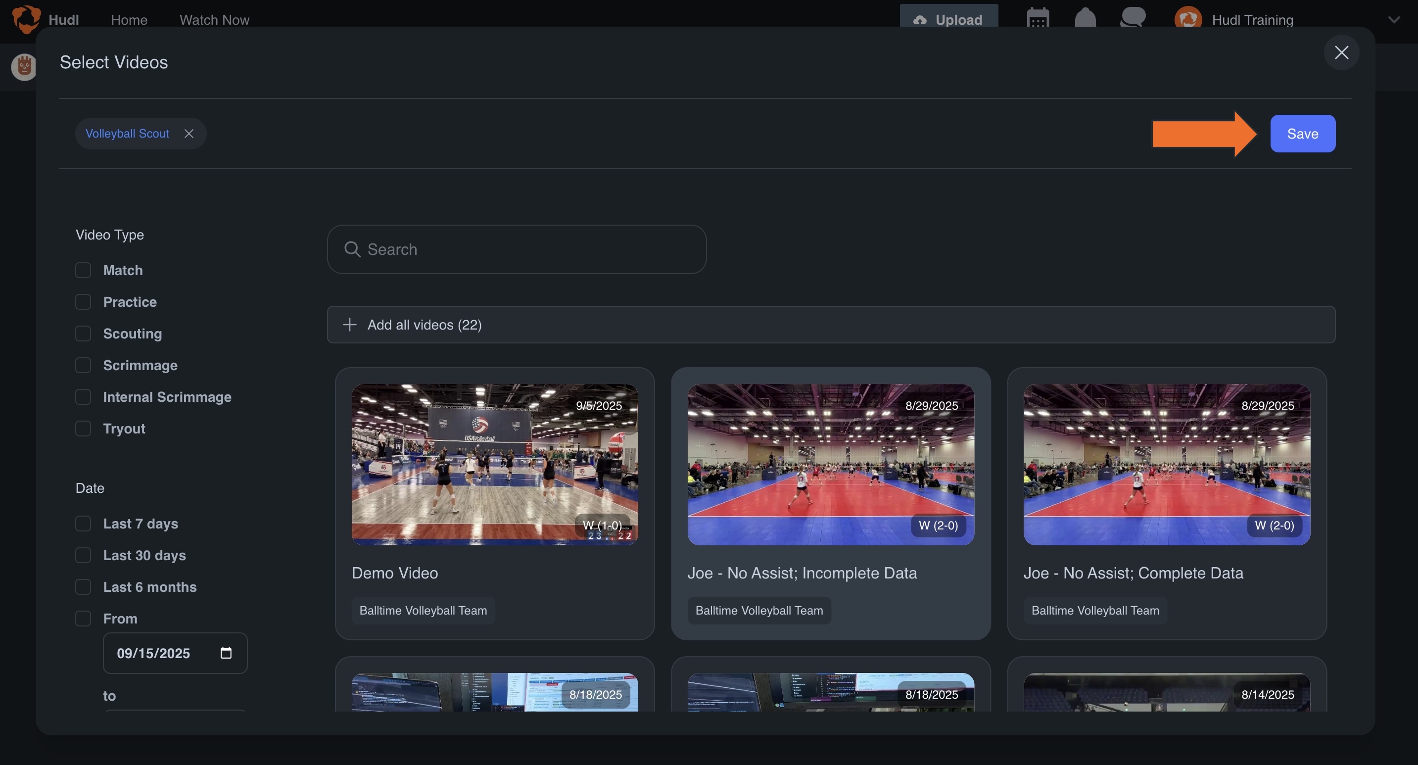Click the Joe - No Assist; Incomplete Data title
Screen dimensions: 1418x765
(802, 573)
